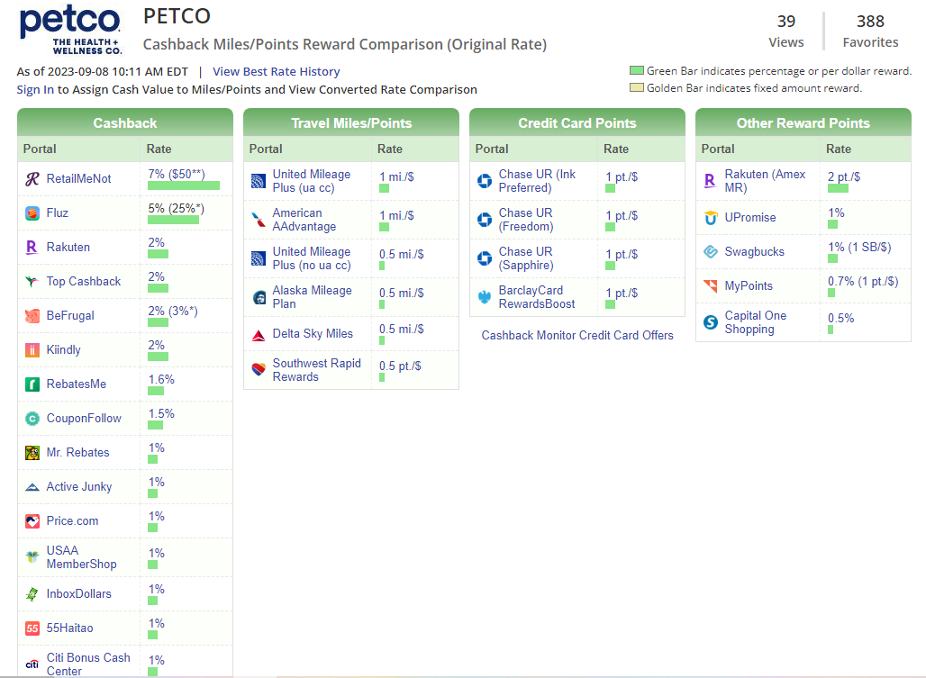Click the green bar under Fluz rate
This screenshot has height=678, width=926.
(x=173, y=220)
